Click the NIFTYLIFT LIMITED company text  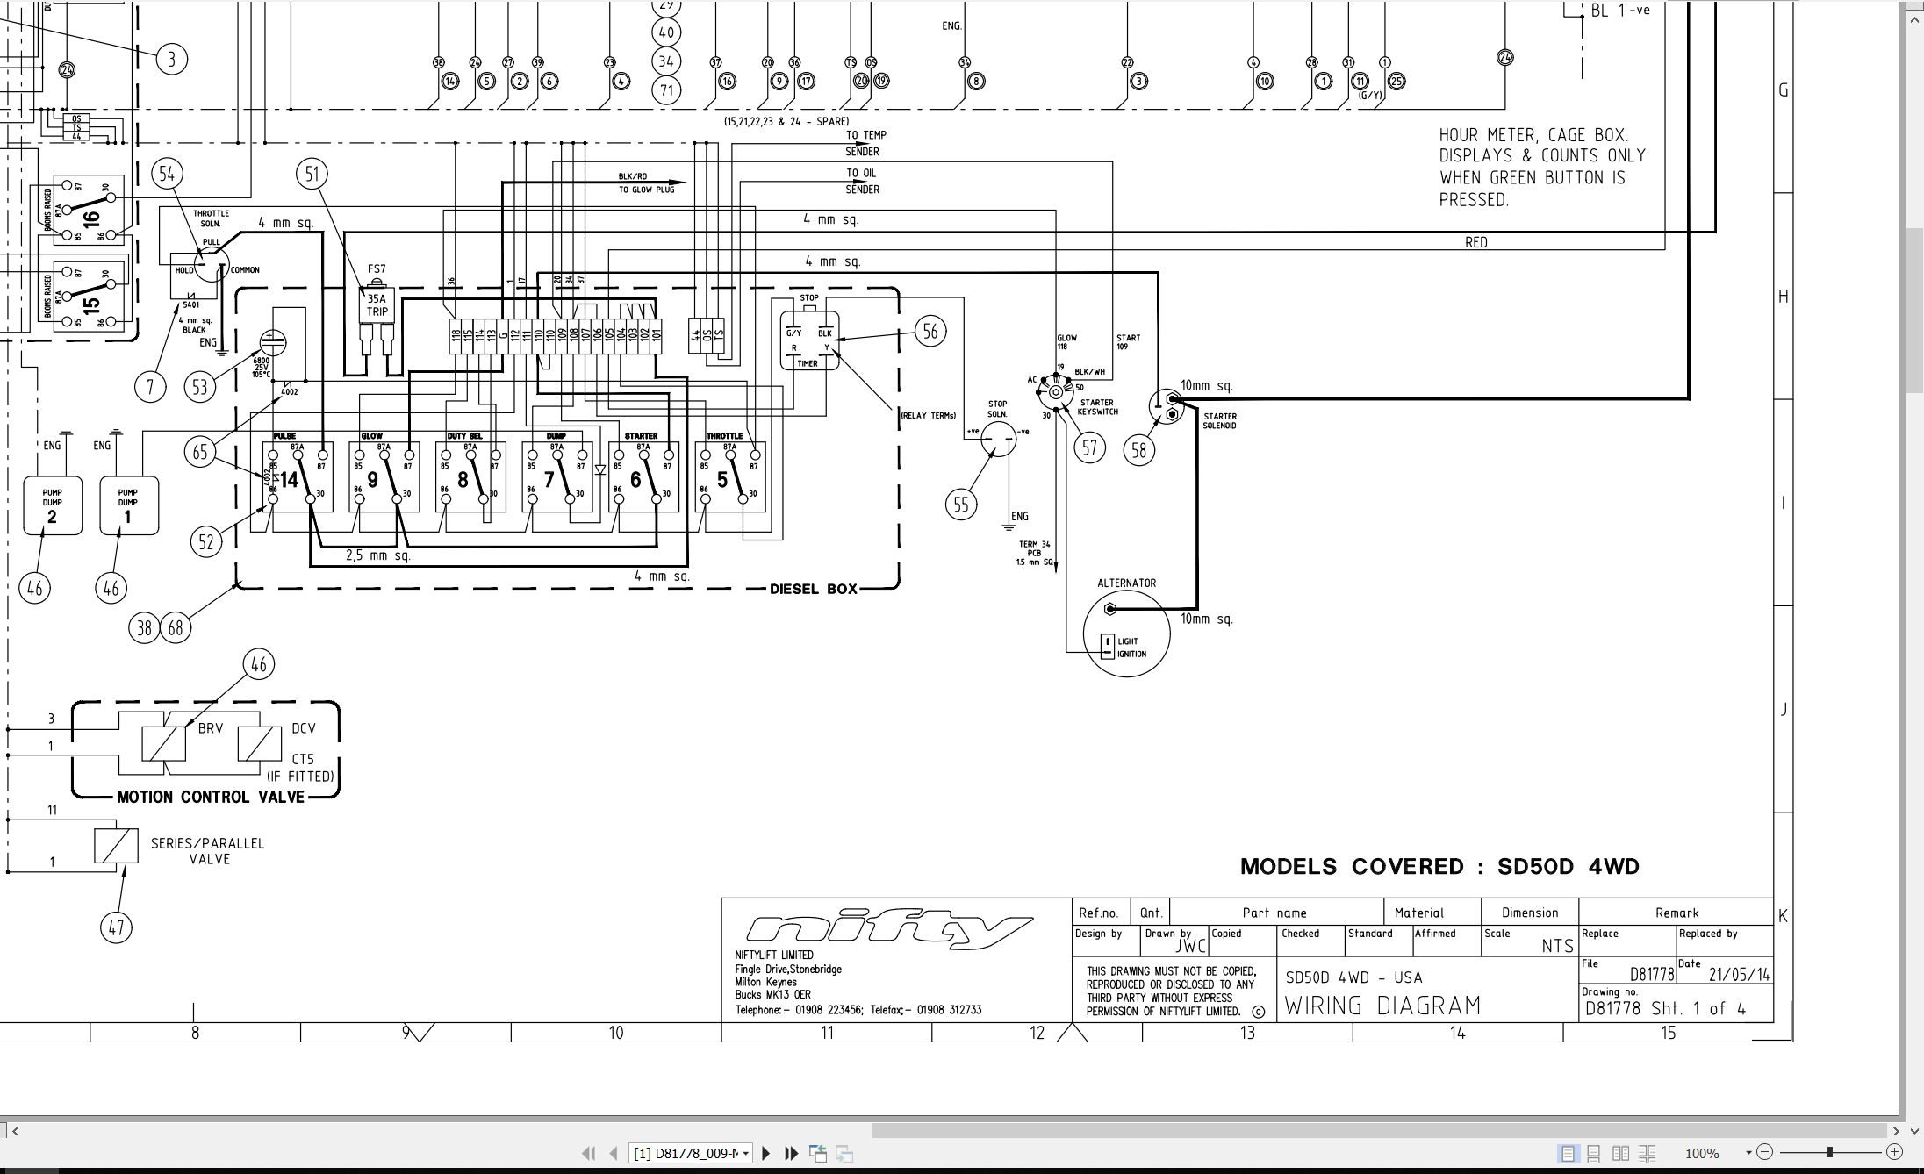pyautogui.click(x=774, y=955)
